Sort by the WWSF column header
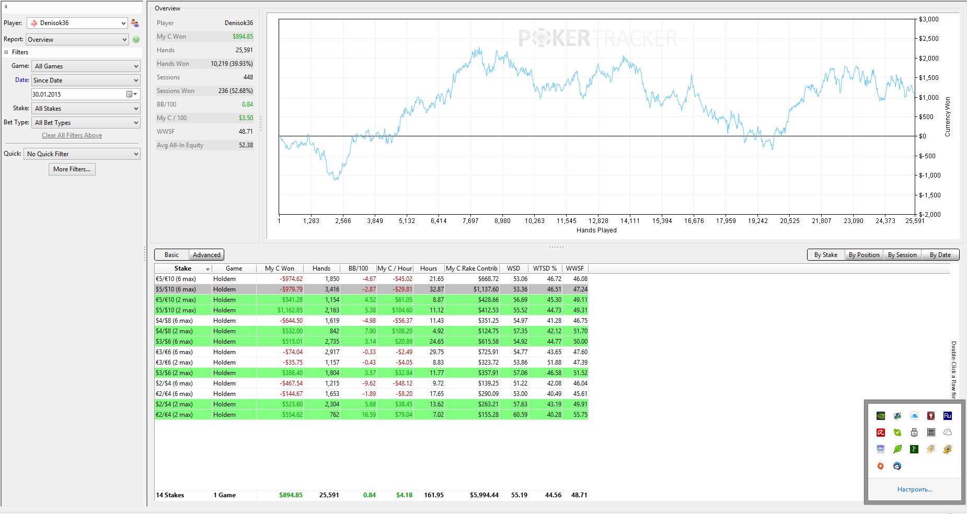Screen dimensions: 967x514 575,268
